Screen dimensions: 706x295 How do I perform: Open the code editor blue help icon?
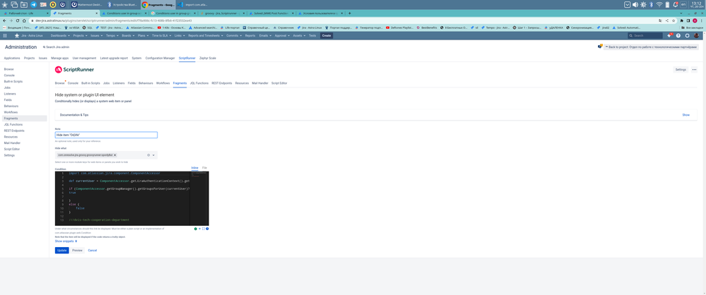207,229
